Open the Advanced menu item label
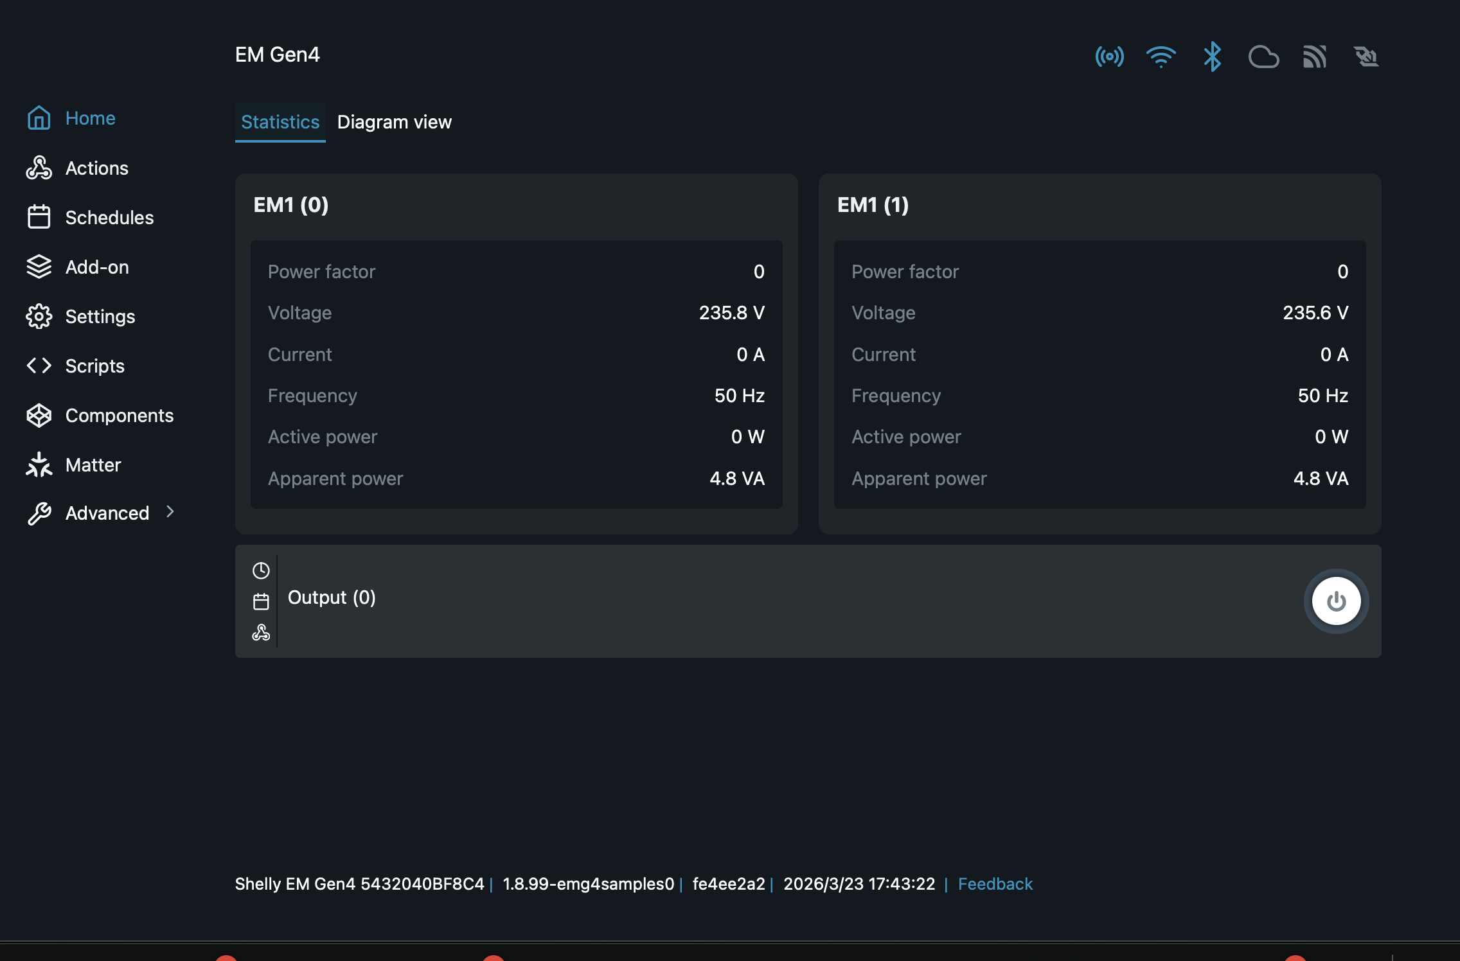 [x=107, y=513]
